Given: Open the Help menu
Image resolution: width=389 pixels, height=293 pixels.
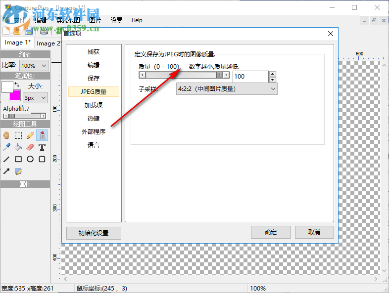Looking at the screenshot, I should (137, 20).
